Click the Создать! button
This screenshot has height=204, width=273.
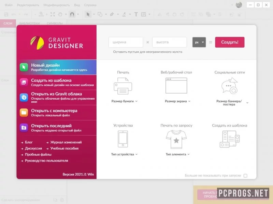pos(230,42)
